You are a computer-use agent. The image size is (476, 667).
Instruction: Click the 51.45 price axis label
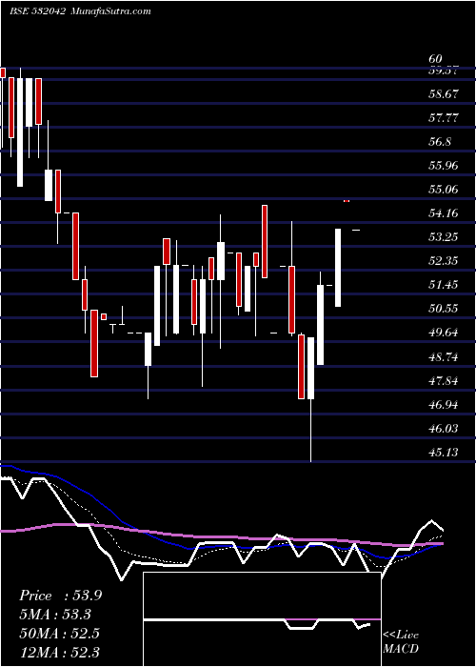tap(444, 284)
